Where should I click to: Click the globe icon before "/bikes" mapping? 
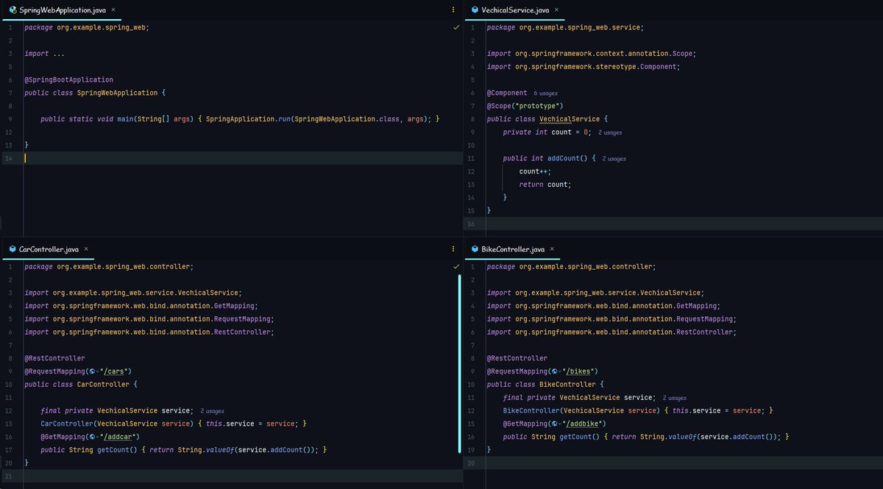tap(553, 371)
